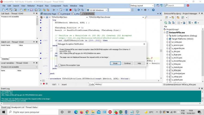Click the Trace Into debug icon

tap(75, 10)
